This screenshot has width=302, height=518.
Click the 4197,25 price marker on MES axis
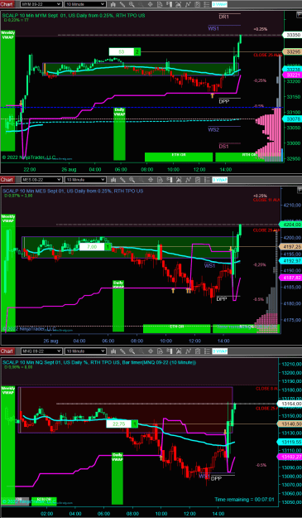(290, 246)
